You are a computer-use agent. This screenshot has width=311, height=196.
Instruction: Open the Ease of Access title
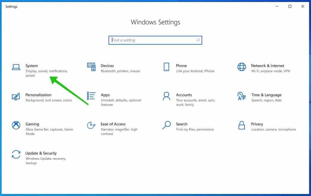coord(113,124)
